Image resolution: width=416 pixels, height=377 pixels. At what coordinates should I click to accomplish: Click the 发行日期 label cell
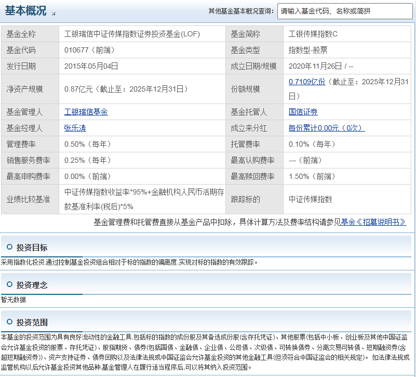tap(30, 66)
